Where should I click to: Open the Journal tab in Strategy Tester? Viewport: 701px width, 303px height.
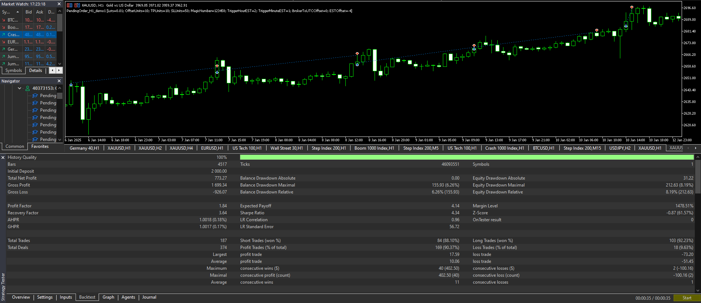[149, 297]
